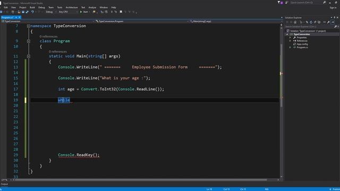Image resolution: width=340 pixels, height=191 pixels.
Task: Collapse the Main method code block
Action: click(x=28, y=56)
